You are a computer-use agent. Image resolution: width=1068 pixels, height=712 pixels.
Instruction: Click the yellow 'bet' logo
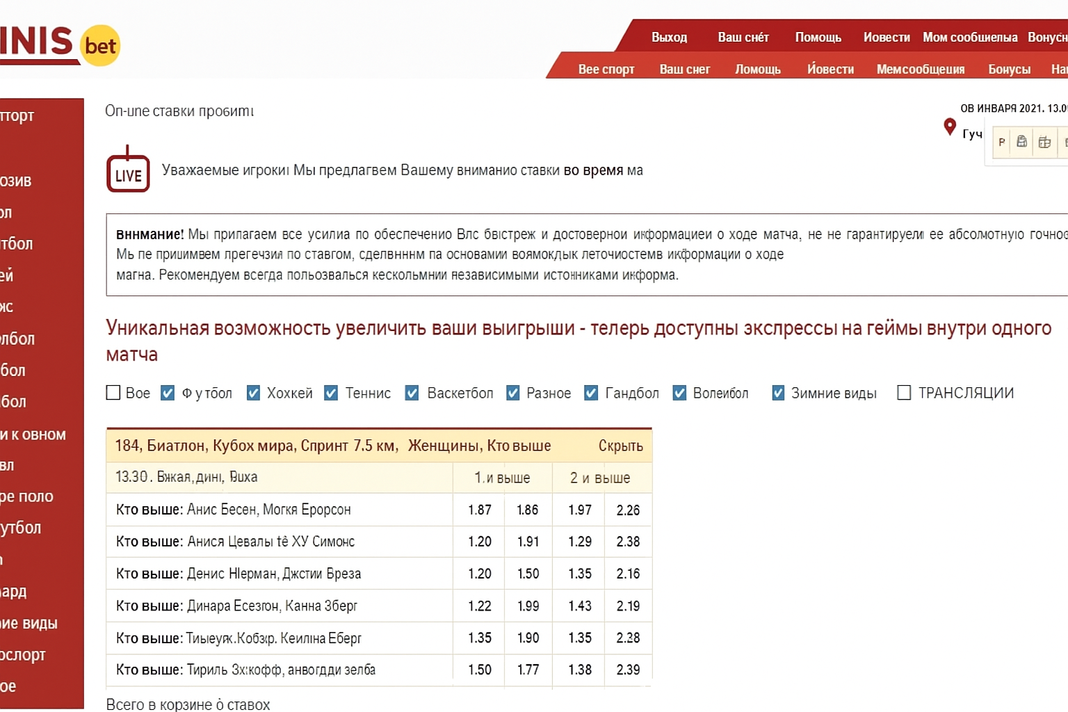(100, 46)
